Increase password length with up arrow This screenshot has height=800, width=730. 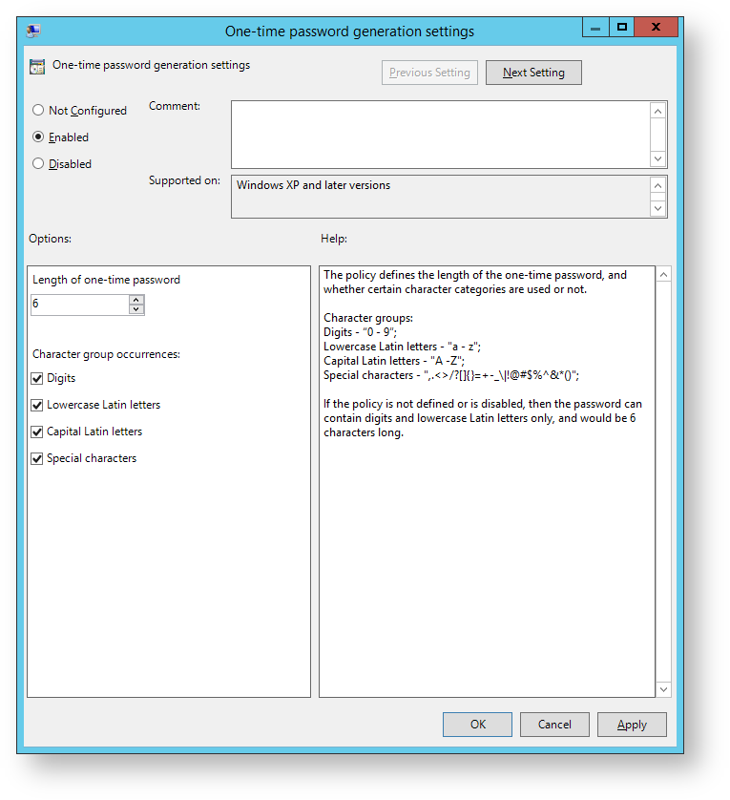pos(136,300)
